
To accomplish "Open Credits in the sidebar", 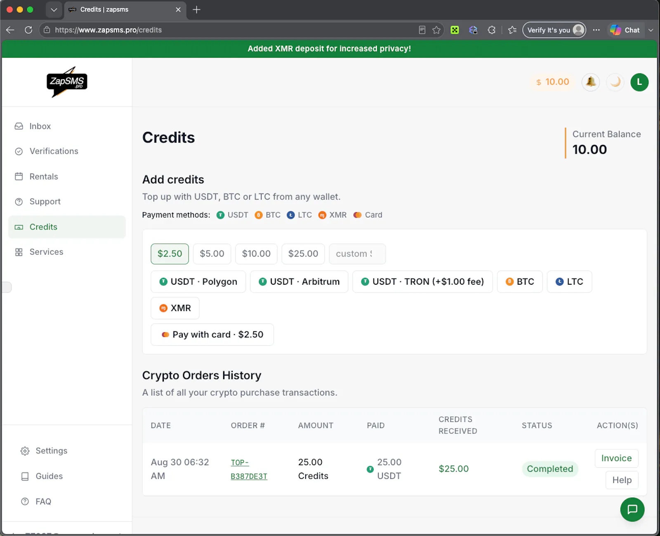I will click(67, 227).
